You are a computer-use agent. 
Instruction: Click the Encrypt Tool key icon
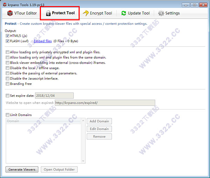tap(86, 13)
